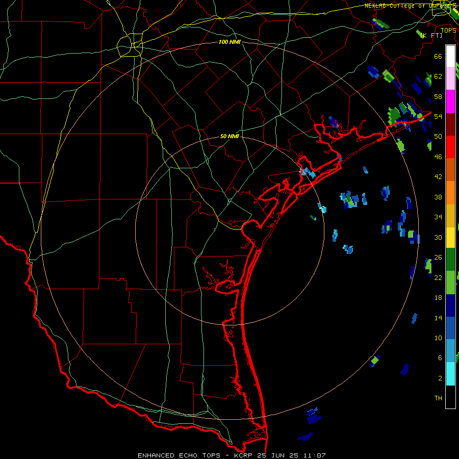Image resolution: width=459 pixels, height=459 pixels.
Task: Click the '2' legend value
Action: coord(440,378)
